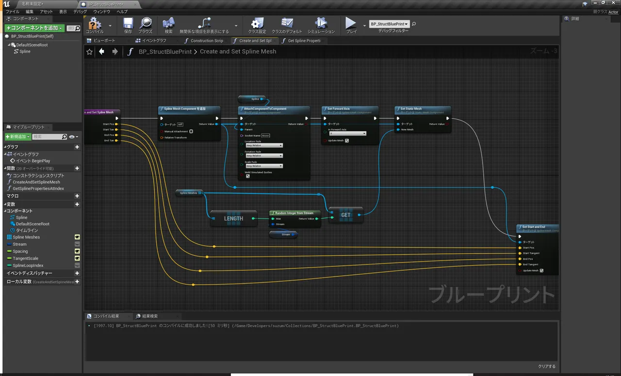Select GetSplinePropertiesAtIndex in the functions list
621x376 pixels.
[38, 188]
